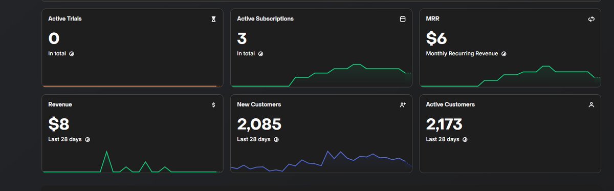Click the person icon on Active Customers card
The width and height of the screenshot is (614, 191).
click(591, 104)
